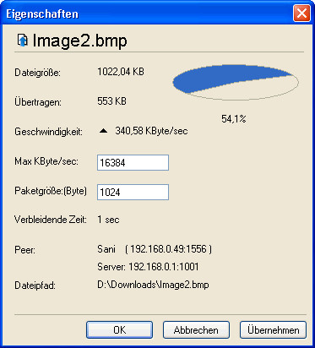The image size is (315, 348).
Task: Click the 54,1% progress value
Action: [234, 119]
